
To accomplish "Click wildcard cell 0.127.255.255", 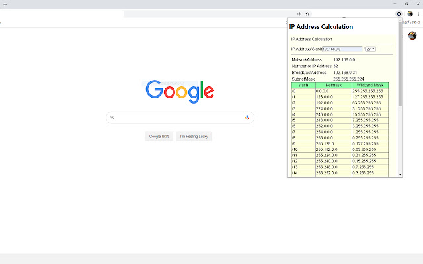I will click(x=370, y=144).
